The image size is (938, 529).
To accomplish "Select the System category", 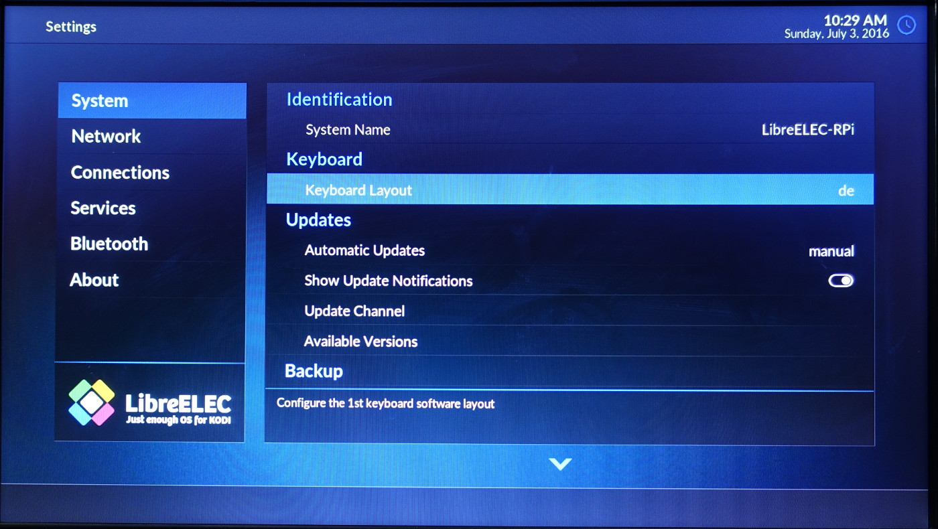I will [152, 101].
